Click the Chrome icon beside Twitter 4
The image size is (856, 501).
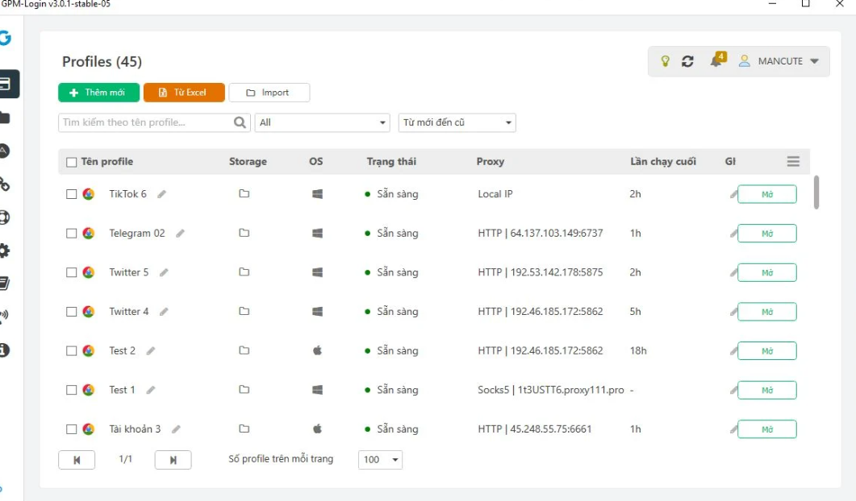click(x=90, y=311)
